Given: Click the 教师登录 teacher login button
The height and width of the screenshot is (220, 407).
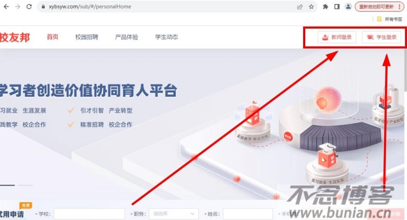Looking at the screenshot, I should [x=337, y=37].
